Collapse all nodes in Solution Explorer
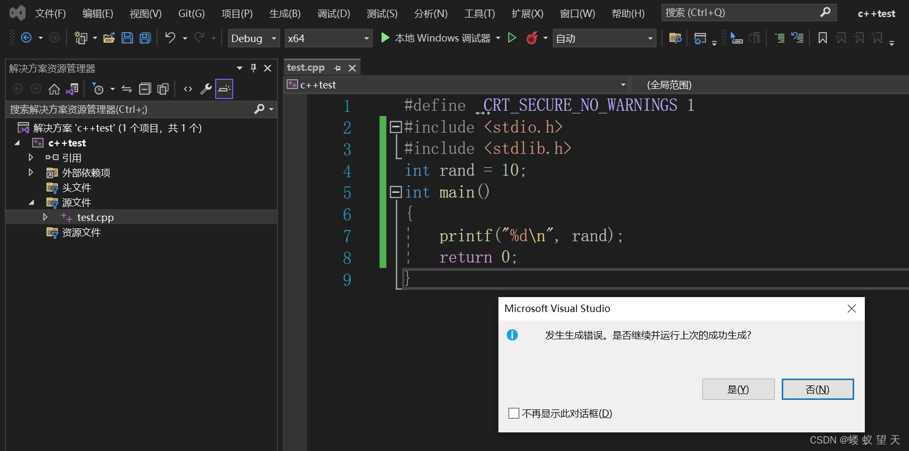The width and height of the screenshot is (909, 451). (145, 89)
